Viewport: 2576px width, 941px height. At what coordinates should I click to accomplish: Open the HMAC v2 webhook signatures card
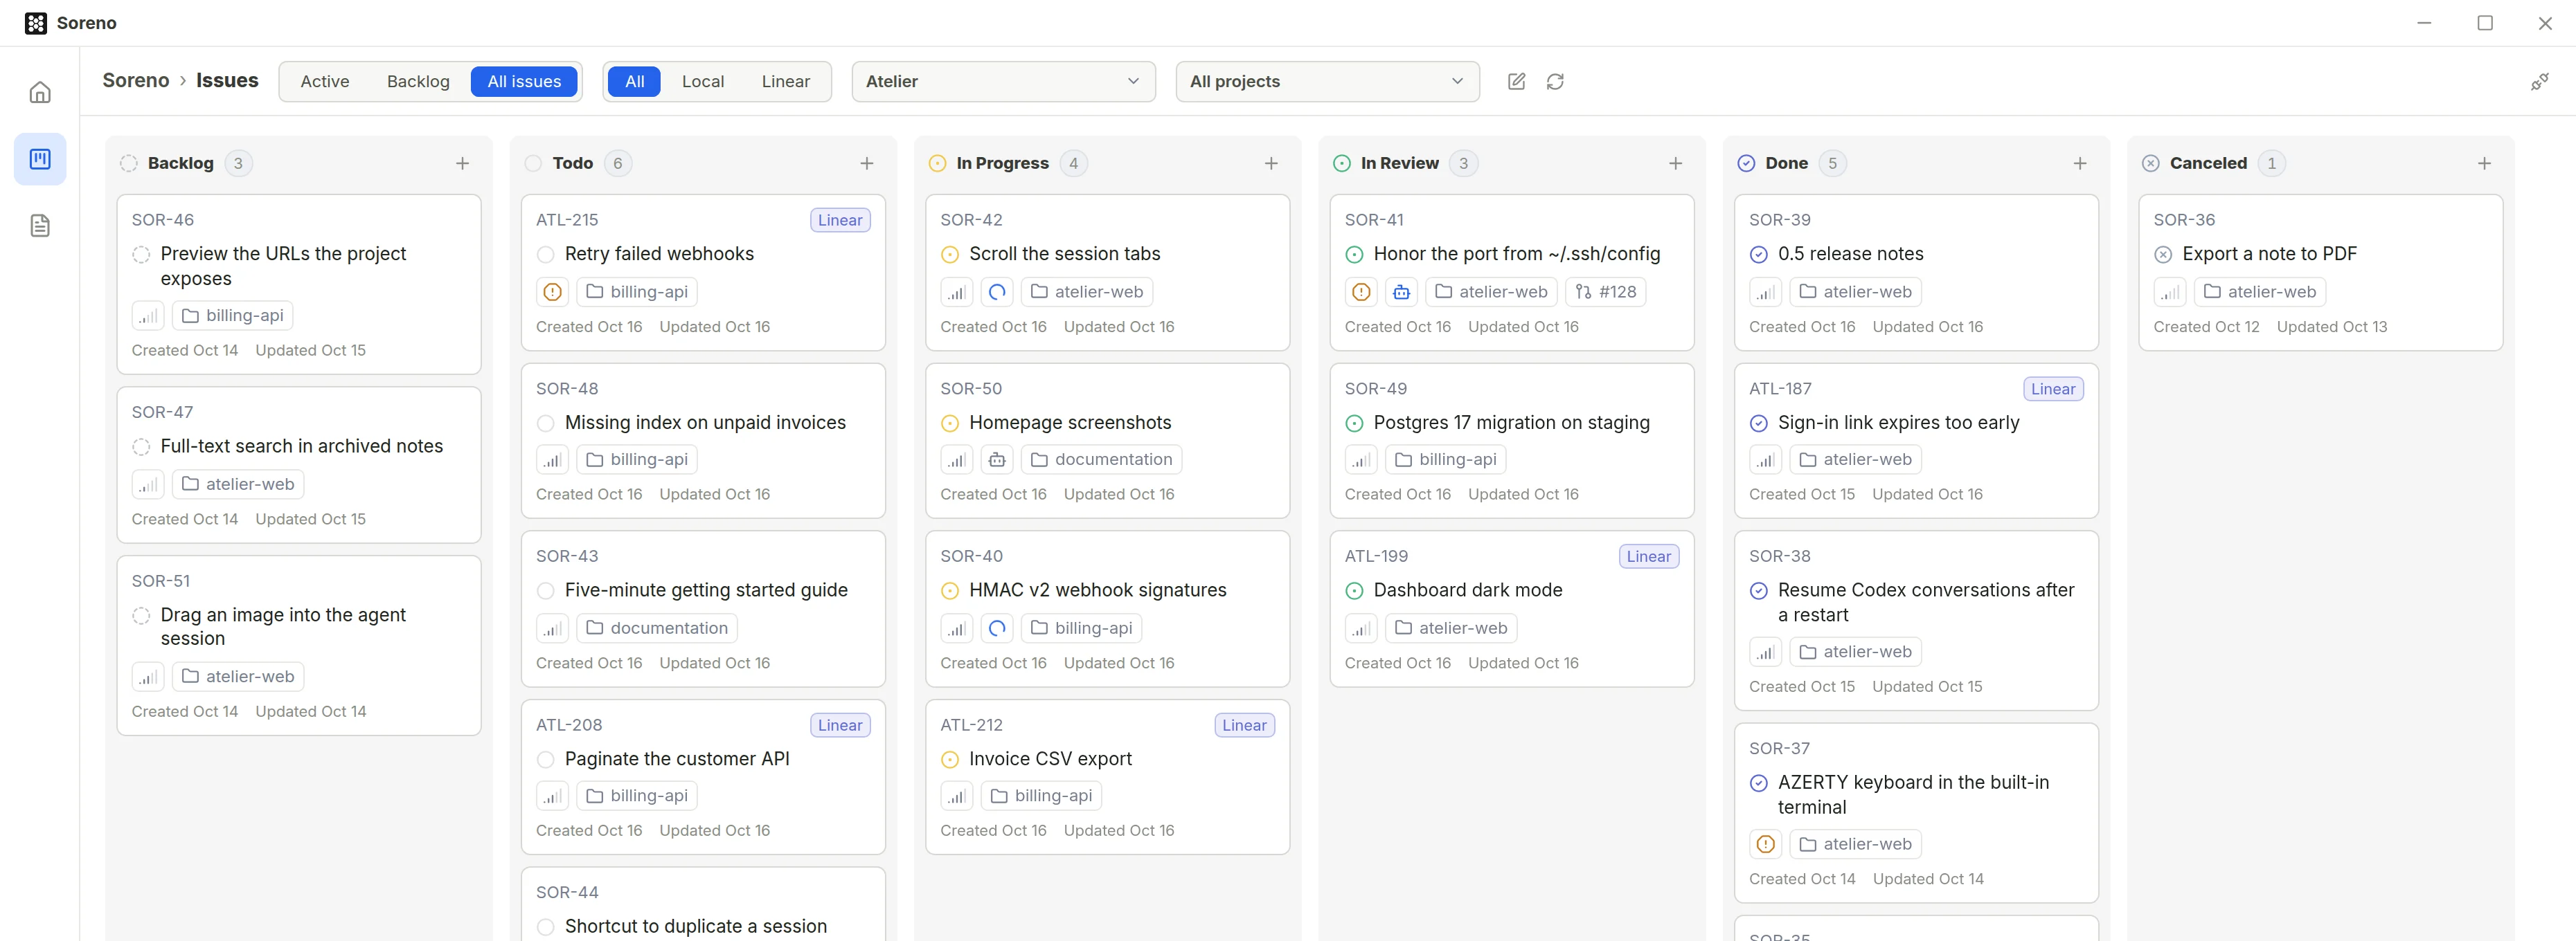1107,608
